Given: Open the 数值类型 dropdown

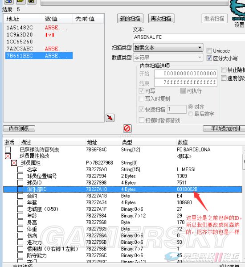Looking at the screenshot, I should pos(168,58).
